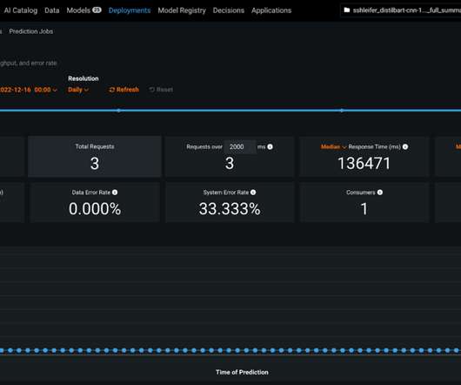Click the Models count badge
Viewport: 461px width, 385px height.
[x=97, y=10]
